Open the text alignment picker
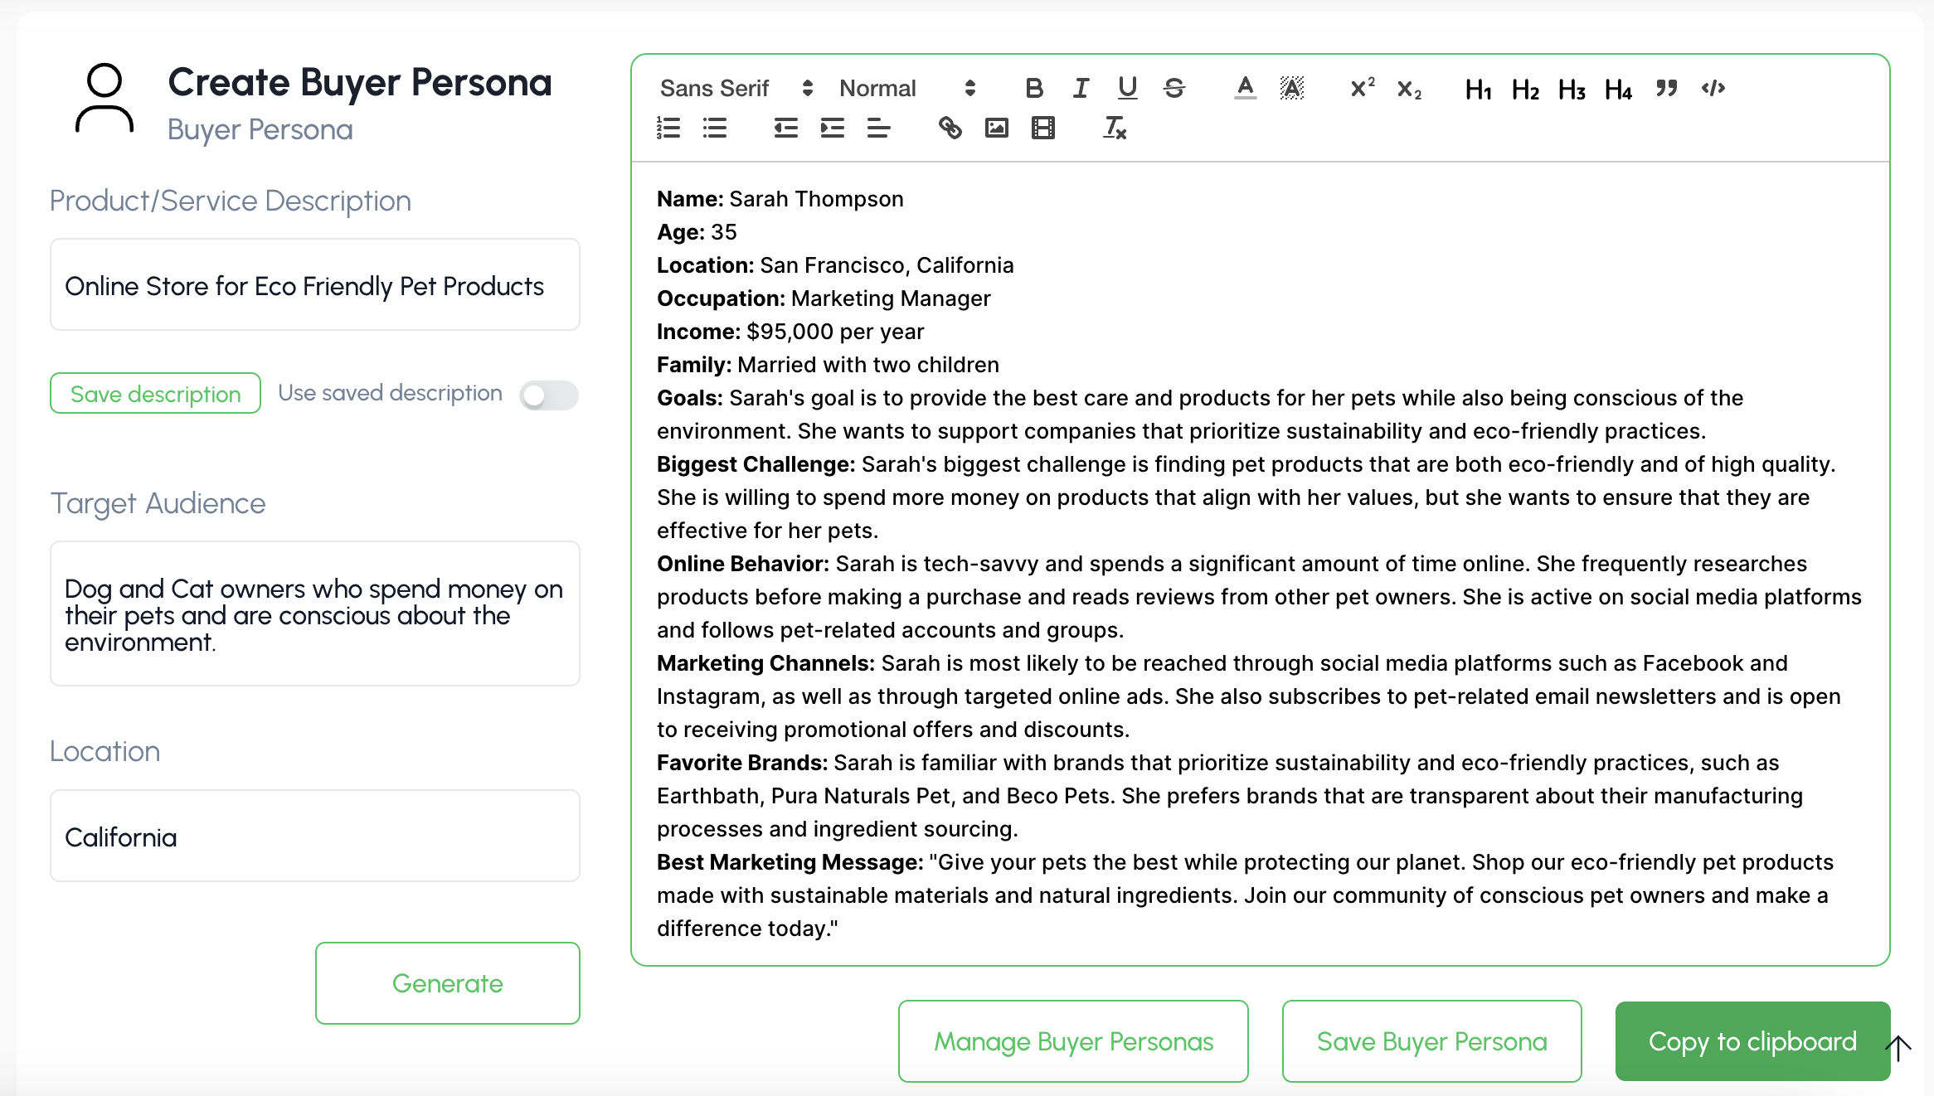The width and height of the screenshot is (1934, 1096). point(878,128)
